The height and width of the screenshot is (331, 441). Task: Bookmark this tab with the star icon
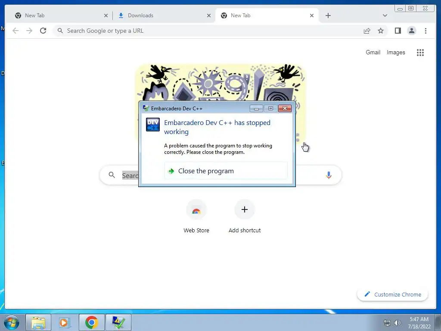coord(381,31)
